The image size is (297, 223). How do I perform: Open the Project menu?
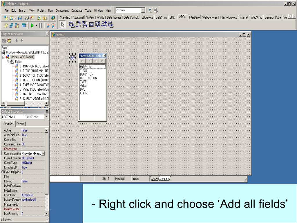tap(41, 10)
